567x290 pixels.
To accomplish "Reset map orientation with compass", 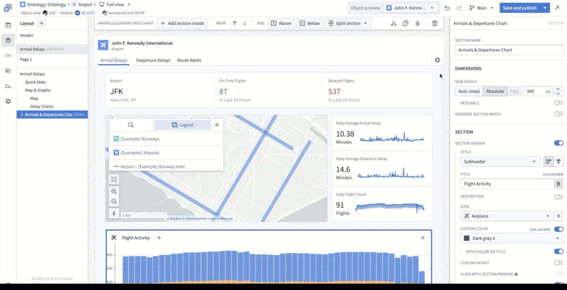I will [114, 213].
